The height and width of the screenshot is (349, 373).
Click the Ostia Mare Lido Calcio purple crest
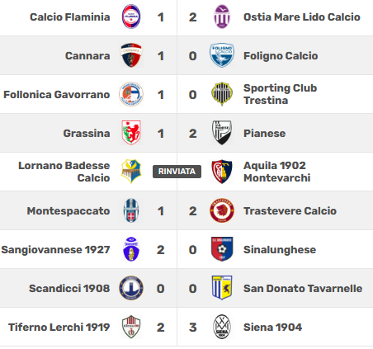[x=222, y=17]
